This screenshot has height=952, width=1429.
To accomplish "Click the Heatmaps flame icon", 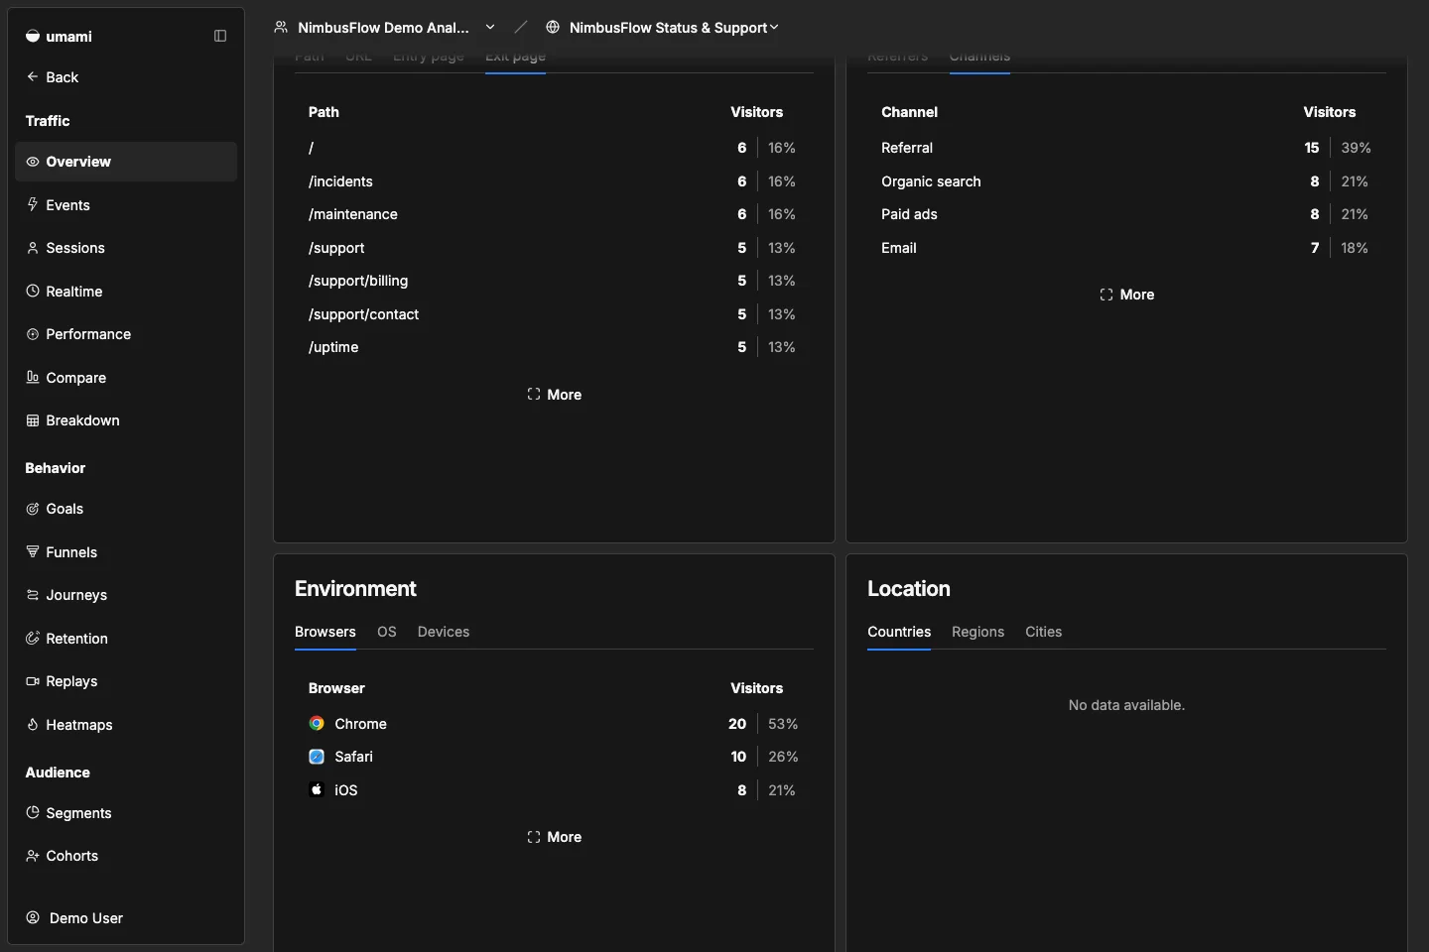I will point(33,724).
